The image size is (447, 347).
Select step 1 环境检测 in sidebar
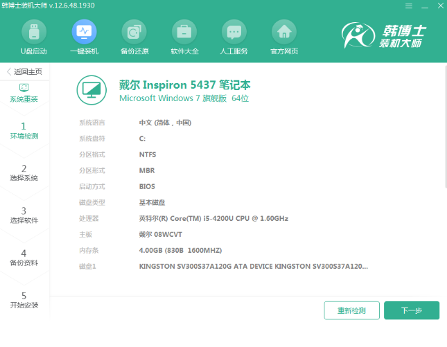[24, 130]
